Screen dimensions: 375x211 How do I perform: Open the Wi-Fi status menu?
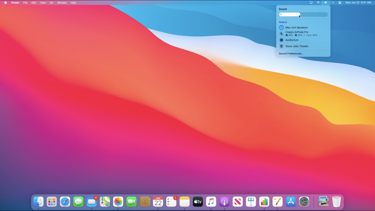click(318, 2)
